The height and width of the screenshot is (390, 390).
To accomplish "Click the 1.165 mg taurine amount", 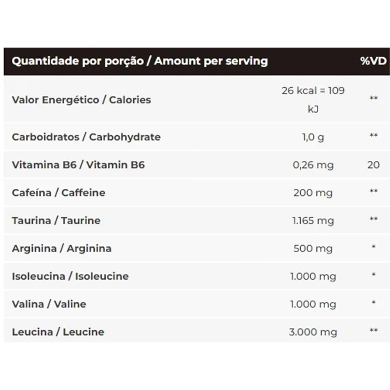I will (313, 221).
